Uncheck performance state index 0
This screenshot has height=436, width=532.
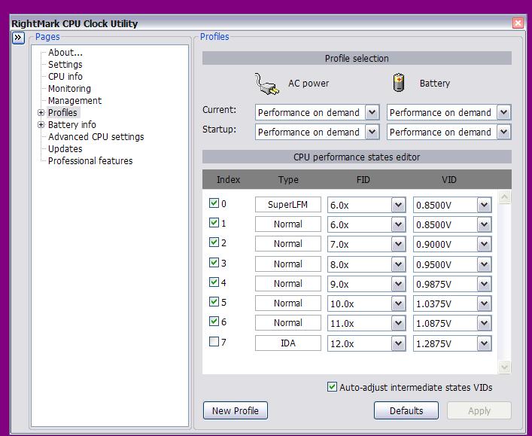click(214, 203)
